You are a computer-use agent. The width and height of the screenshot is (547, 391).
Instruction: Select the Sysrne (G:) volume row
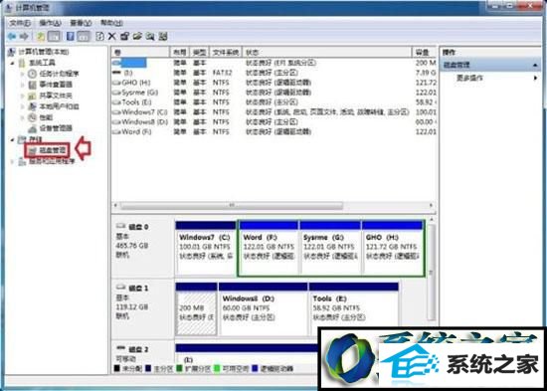coord(274,93)
